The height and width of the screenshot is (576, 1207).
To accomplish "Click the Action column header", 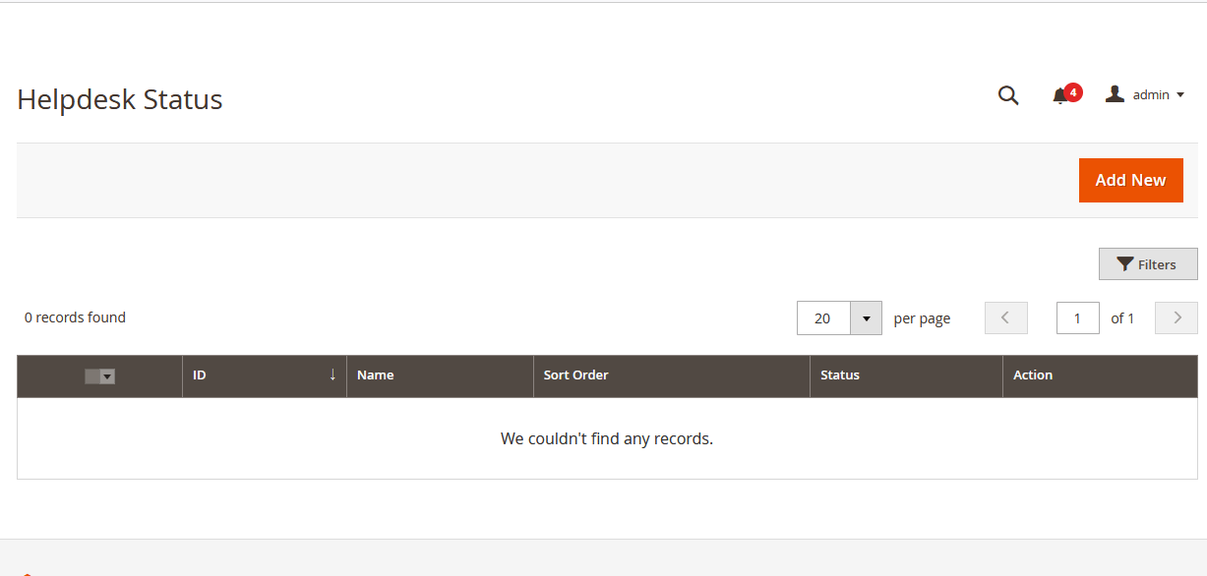I will [1033, 375].
